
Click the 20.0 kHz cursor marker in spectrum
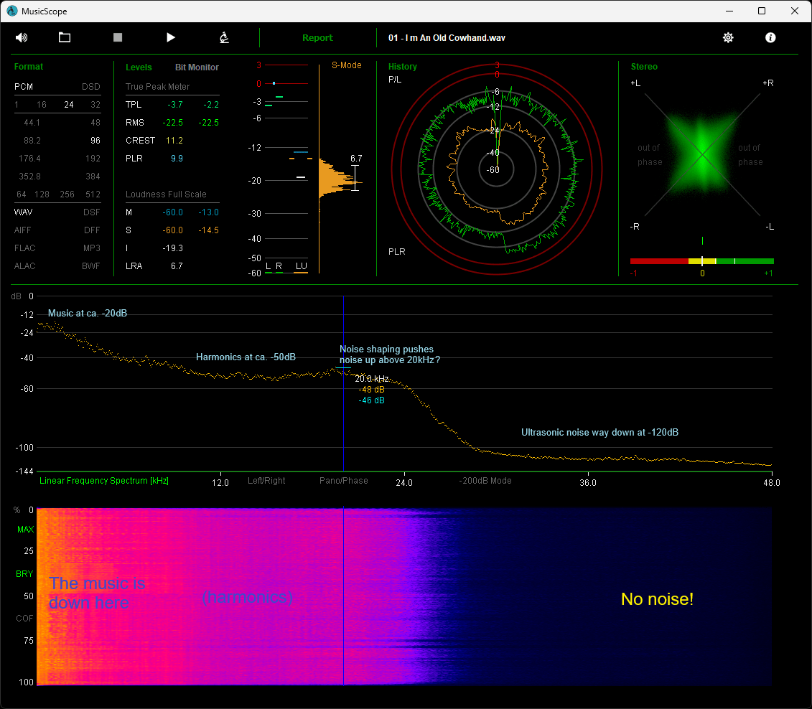point(372,379)
